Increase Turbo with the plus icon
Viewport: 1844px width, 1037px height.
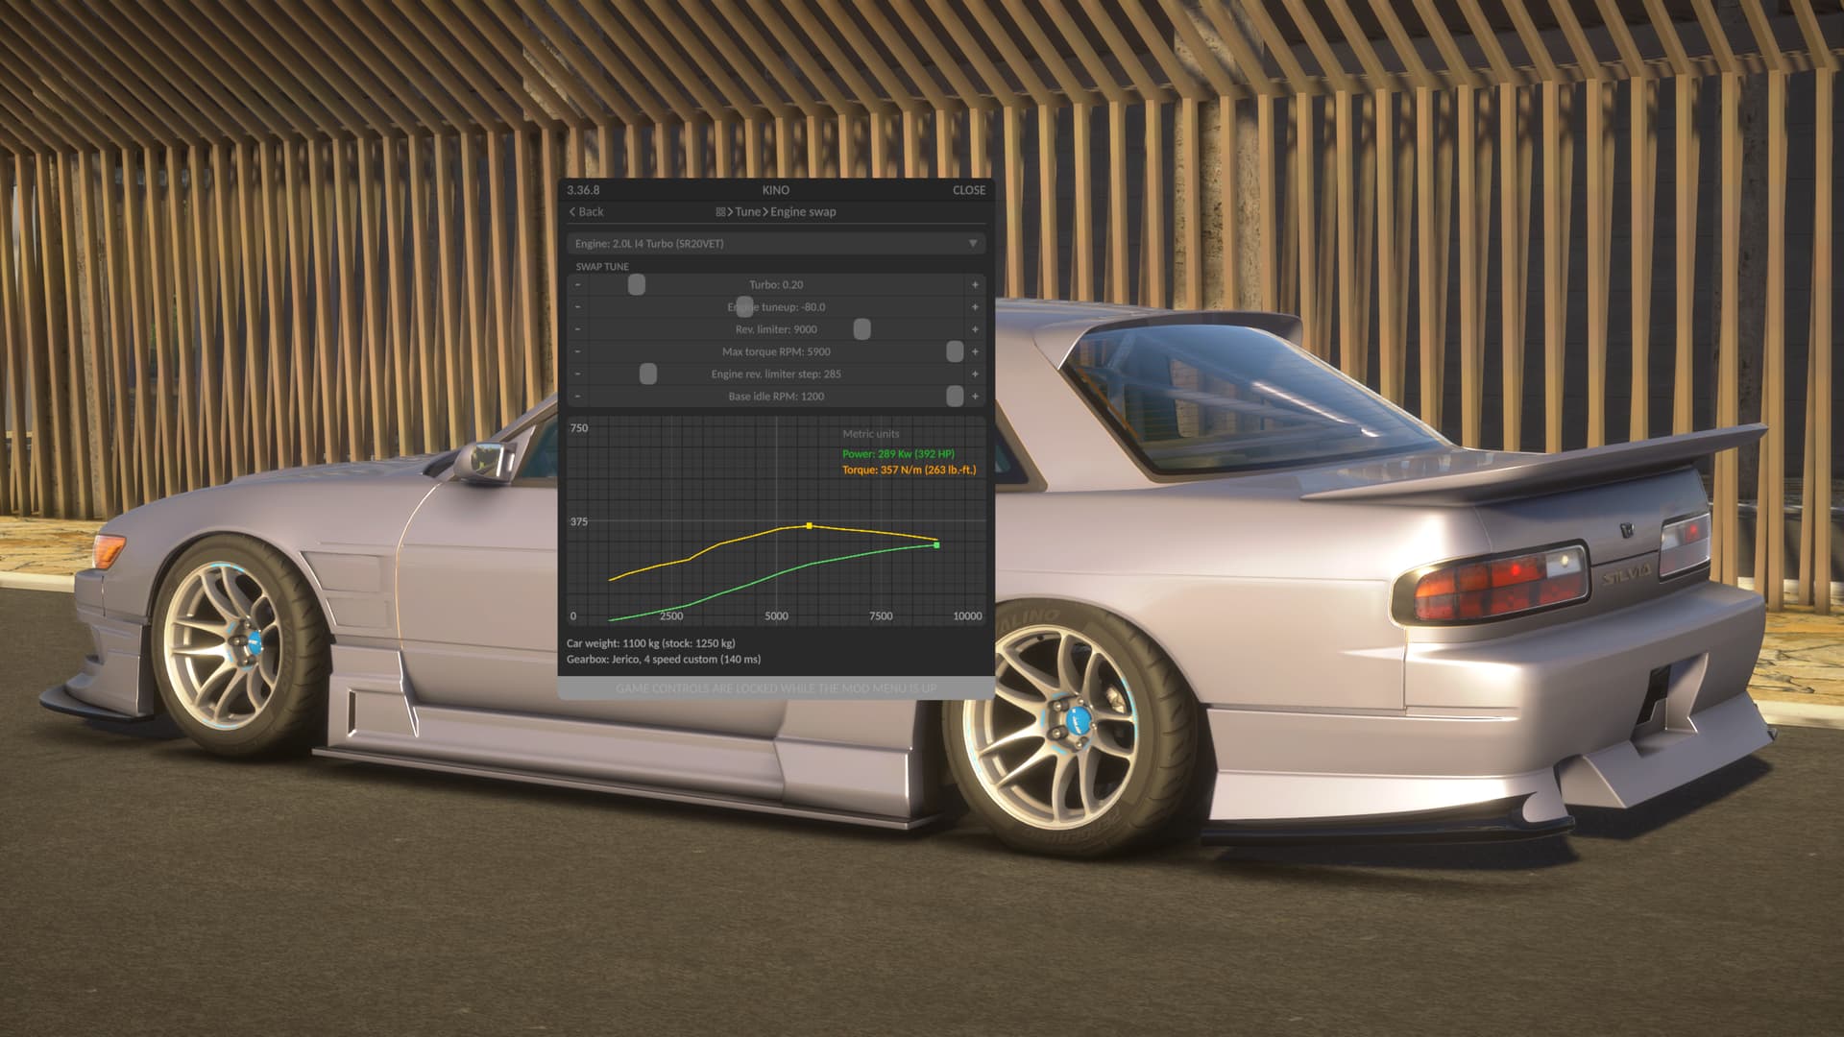point(975,285)
